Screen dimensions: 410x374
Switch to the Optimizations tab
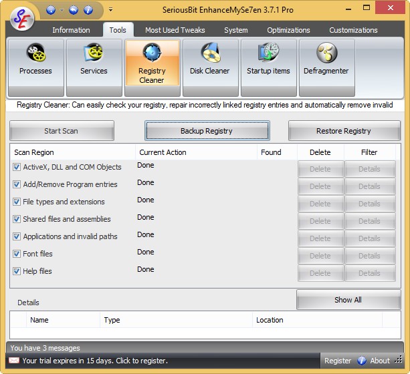point(288,30)
